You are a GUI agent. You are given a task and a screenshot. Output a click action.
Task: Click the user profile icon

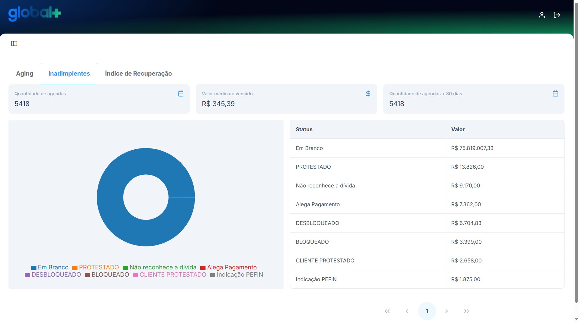542,15
